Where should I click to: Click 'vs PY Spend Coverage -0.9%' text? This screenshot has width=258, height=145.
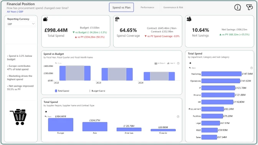[162, 36]
